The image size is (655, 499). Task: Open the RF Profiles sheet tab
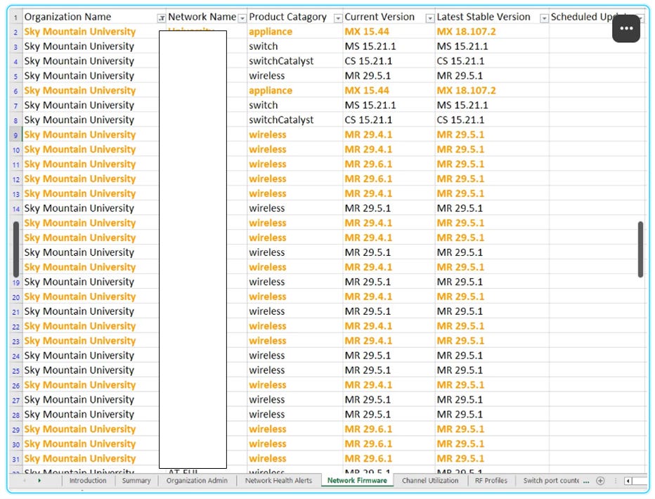coord(491,481)
